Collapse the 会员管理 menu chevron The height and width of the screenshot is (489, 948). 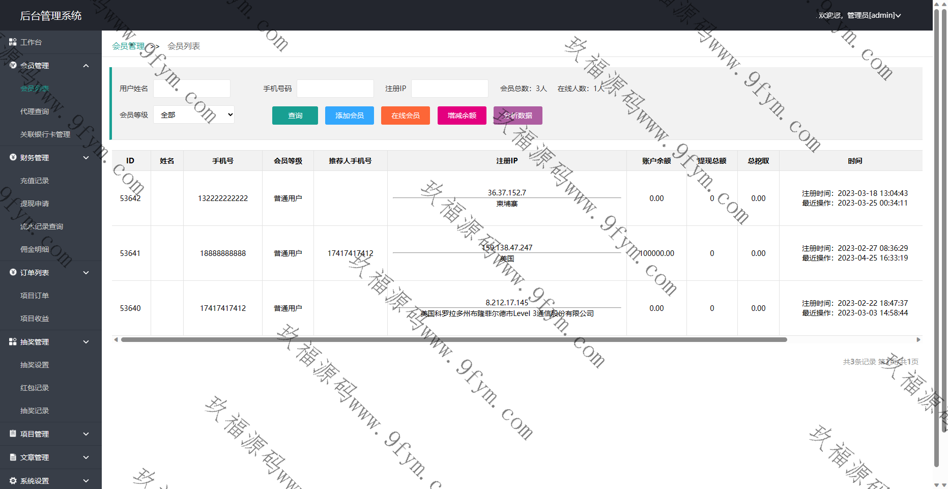tap(86, 66)
